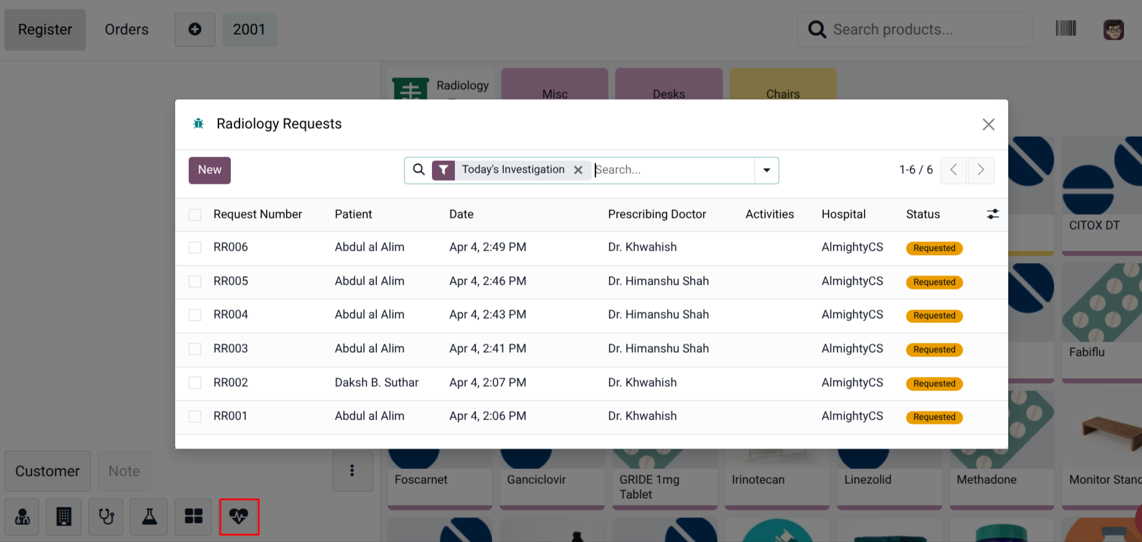The height and width of the screenshot is (542, 1142).
Task: Click the building icon in bottom toolbar
Action: coord(64,517)
